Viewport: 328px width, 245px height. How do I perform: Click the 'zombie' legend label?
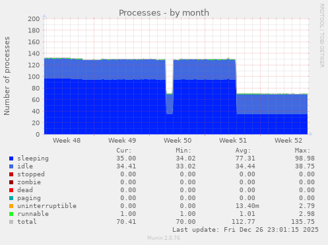pos(29,182)
